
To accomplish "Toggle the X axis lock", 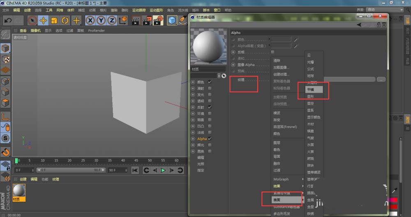I will pos(90,20).
